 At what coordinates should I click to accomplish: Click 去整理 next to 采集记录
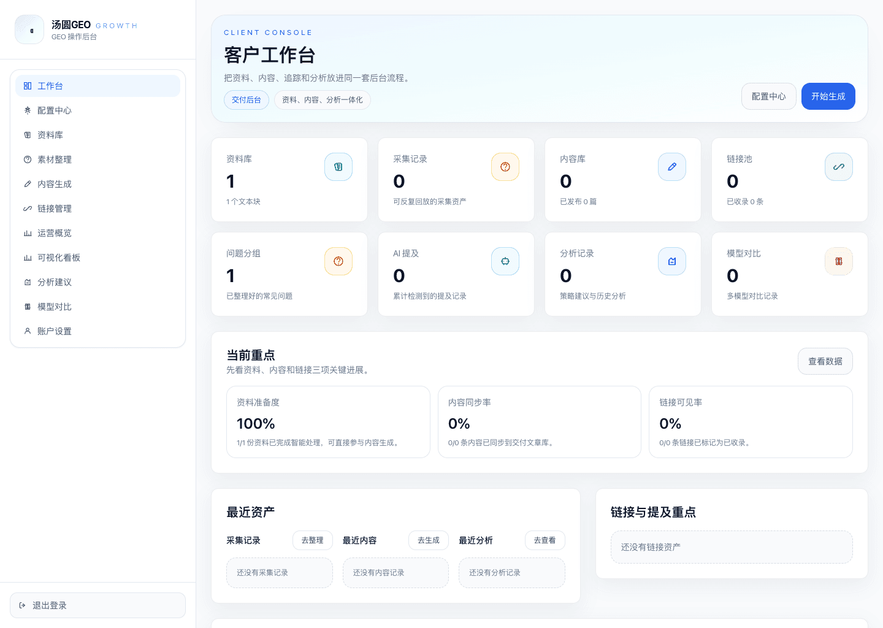[312, 540]
